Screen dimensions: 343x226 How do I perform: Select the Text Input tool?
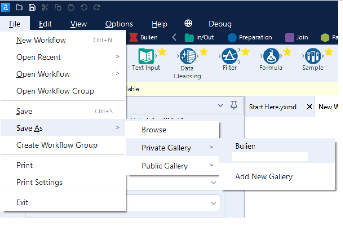click(x=146, y=58)
